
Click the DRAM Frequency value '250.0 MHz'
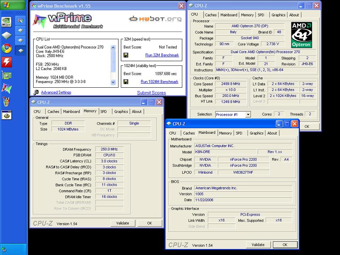(x=109, y=149)
